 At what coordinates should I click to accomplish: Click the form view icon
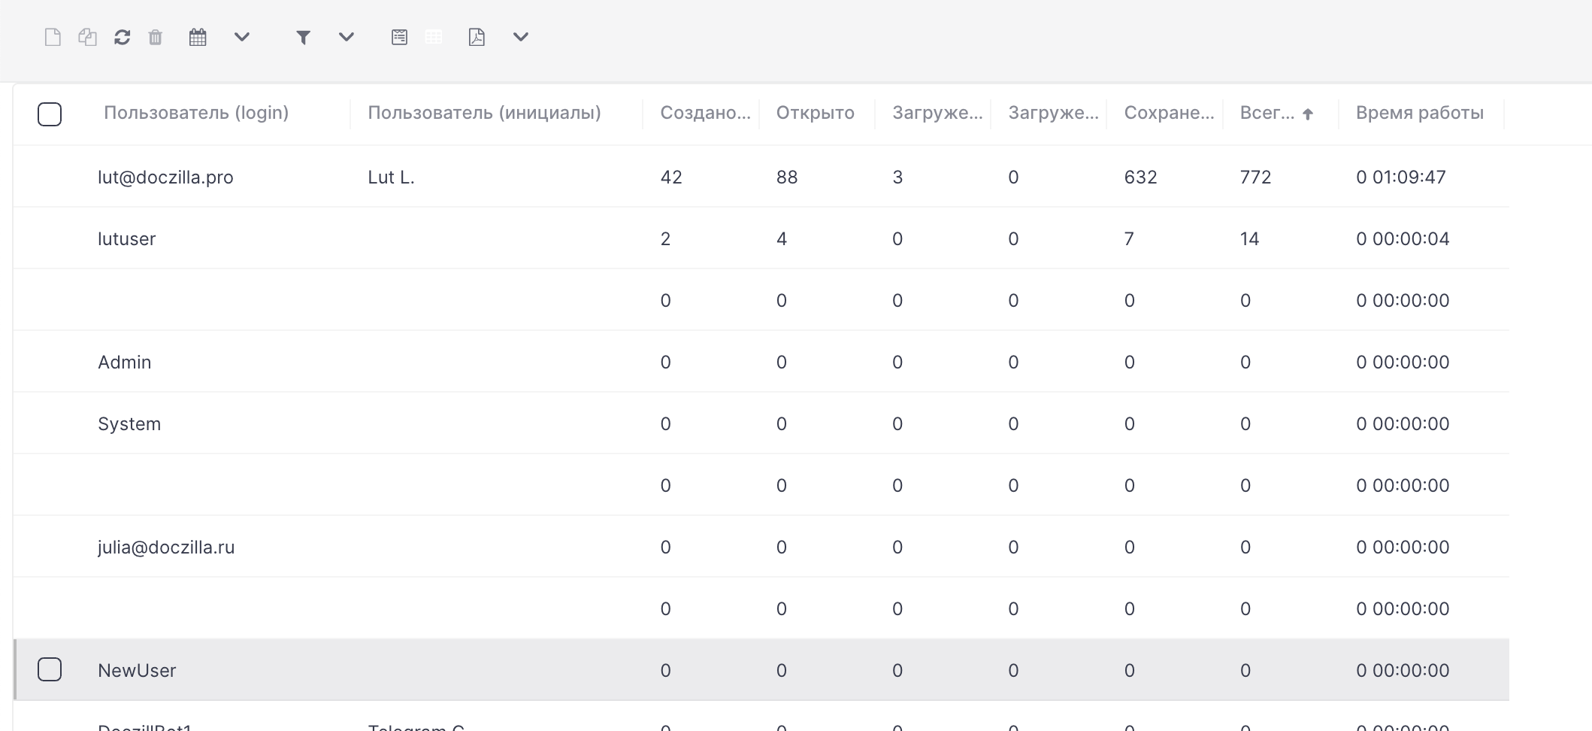pos(400,37)
